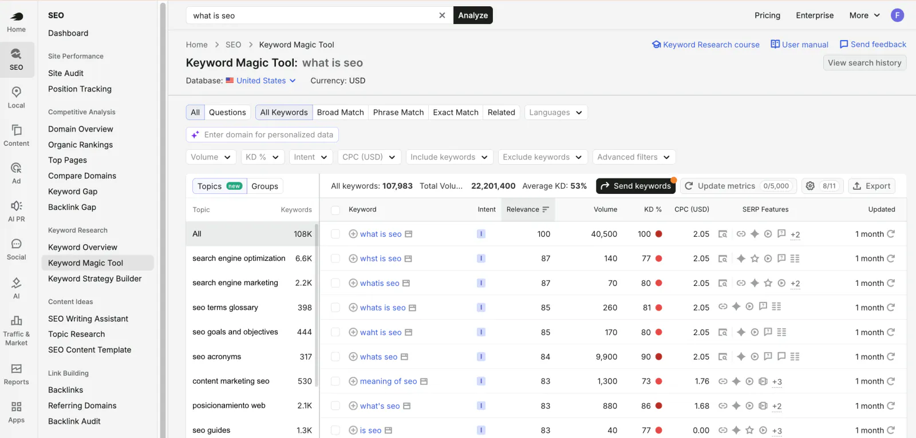Open the Languages dropdown
Image resolution: width=916 pixels, height=438 pixels.
point(555,112)
